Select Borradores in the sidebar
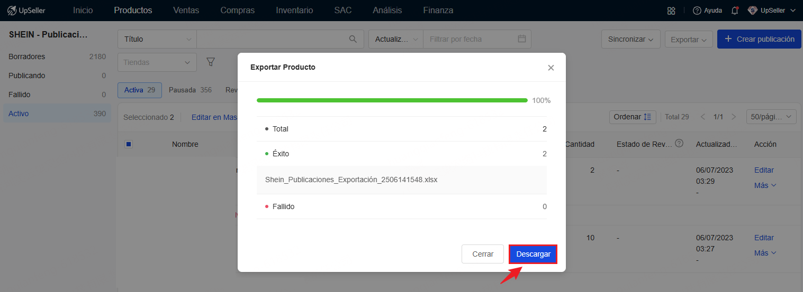This screenshot has width=803, height=292. [x=57, y=56]
